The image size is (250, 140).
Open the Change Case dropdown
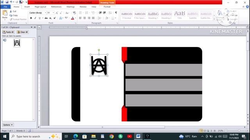point(67,13)
